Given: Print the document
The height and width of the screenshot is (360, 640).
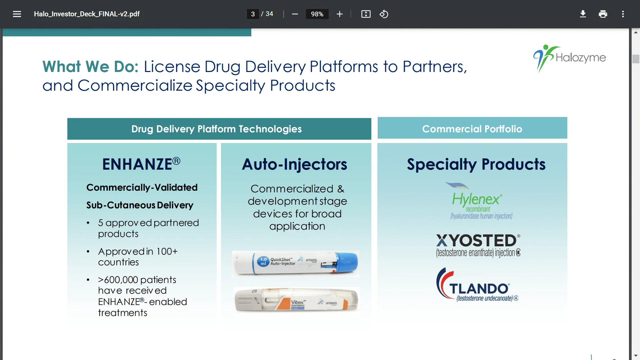Looking at the screenshot, I should (603, 14).
